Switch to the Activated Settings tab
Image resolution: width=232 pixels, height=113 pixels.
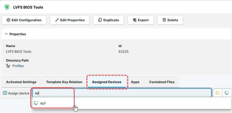point(21,82)
